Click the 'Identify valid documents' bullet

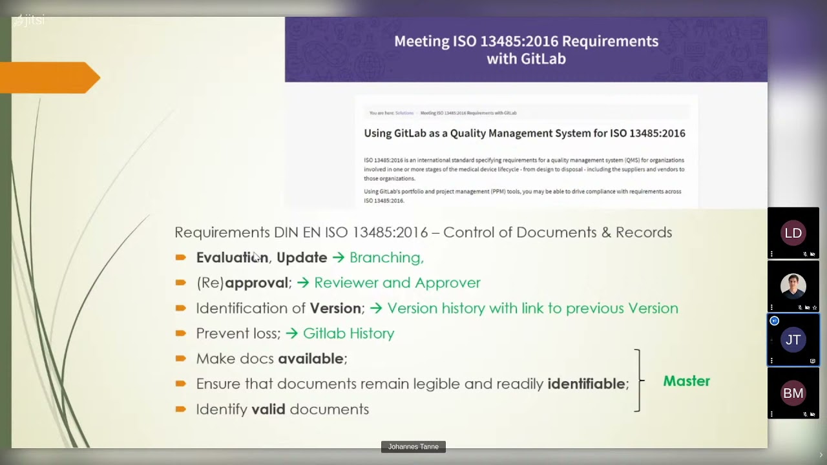pyautogui.click(x=282, y=409)
